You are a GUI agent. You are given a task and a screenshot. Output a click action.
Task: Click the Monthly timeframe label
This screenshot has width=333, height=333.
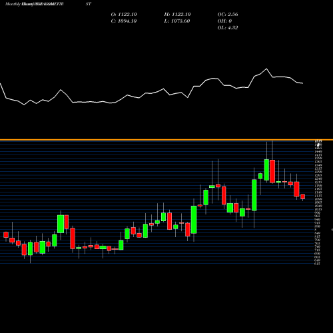pos(13,4)
